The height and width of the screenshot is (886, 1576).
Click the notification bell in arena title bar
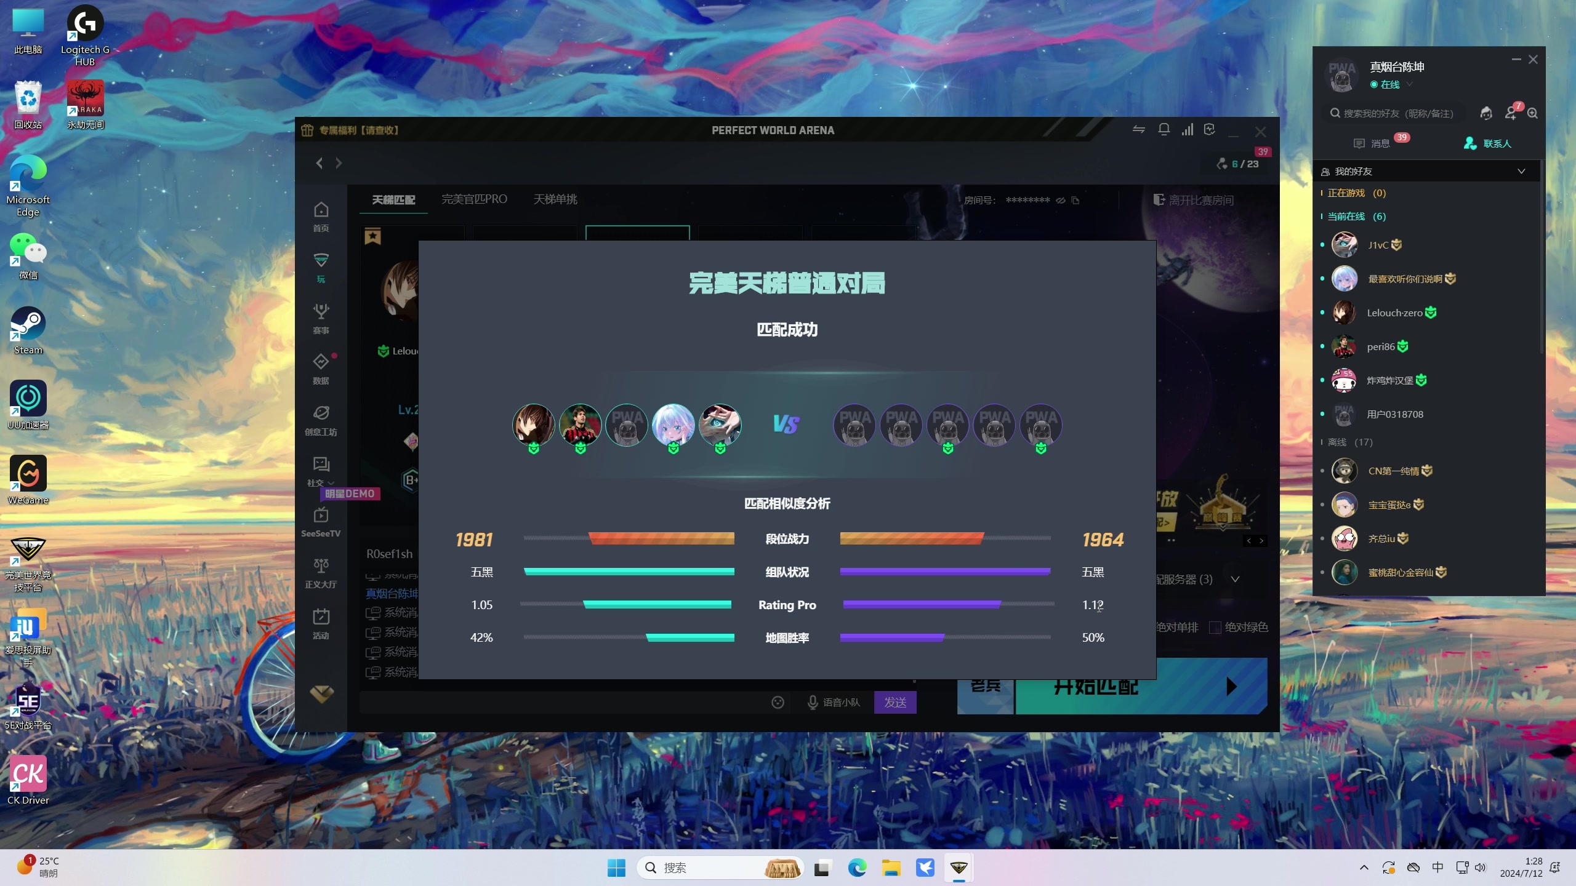tap(1164, 129)
